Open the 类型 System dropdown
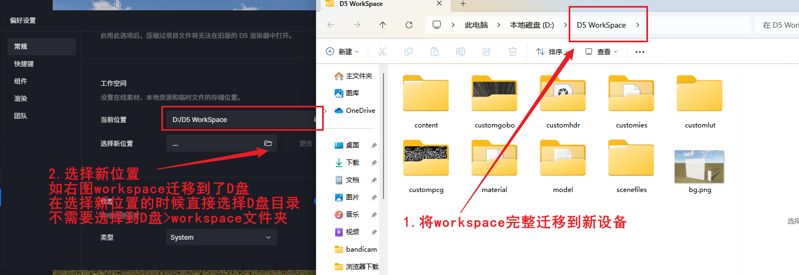 221,238
